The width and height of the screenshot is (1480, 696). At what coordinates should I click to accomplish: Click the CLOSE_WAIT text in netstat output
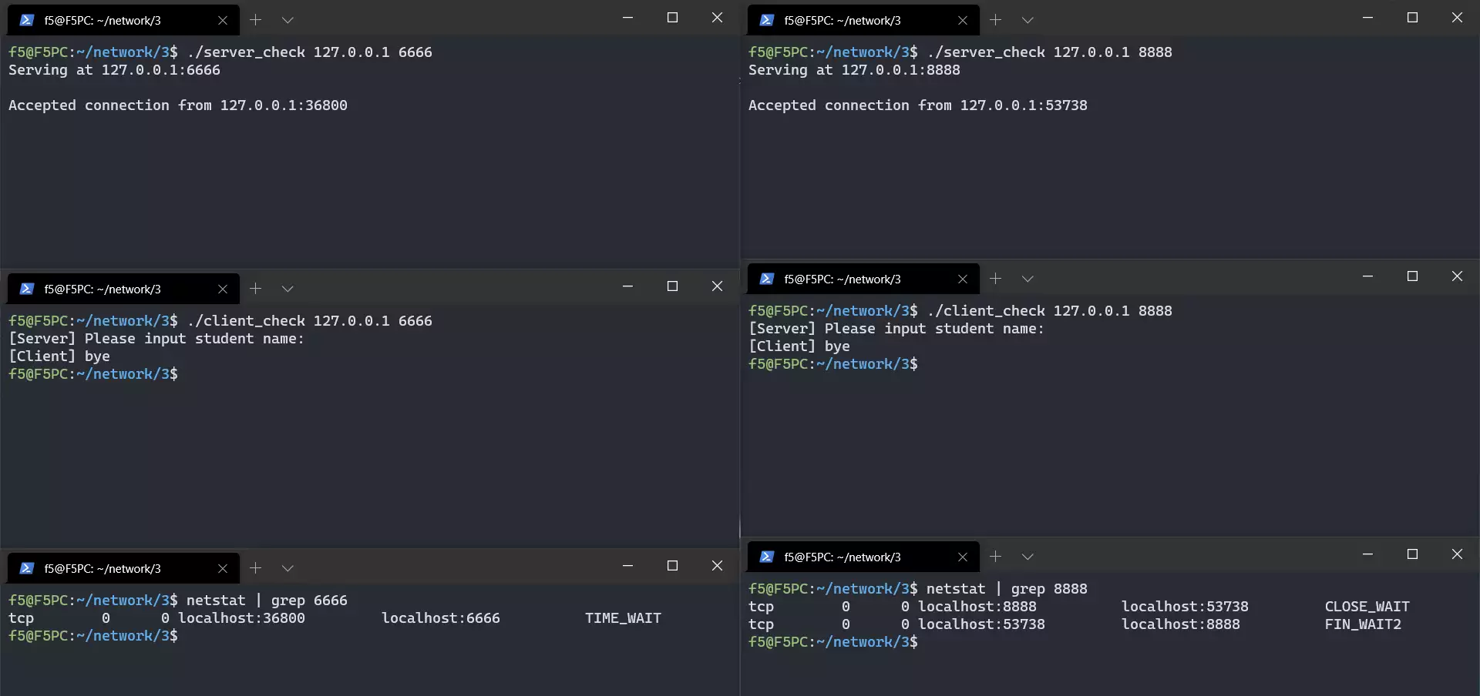(1367, 607)
